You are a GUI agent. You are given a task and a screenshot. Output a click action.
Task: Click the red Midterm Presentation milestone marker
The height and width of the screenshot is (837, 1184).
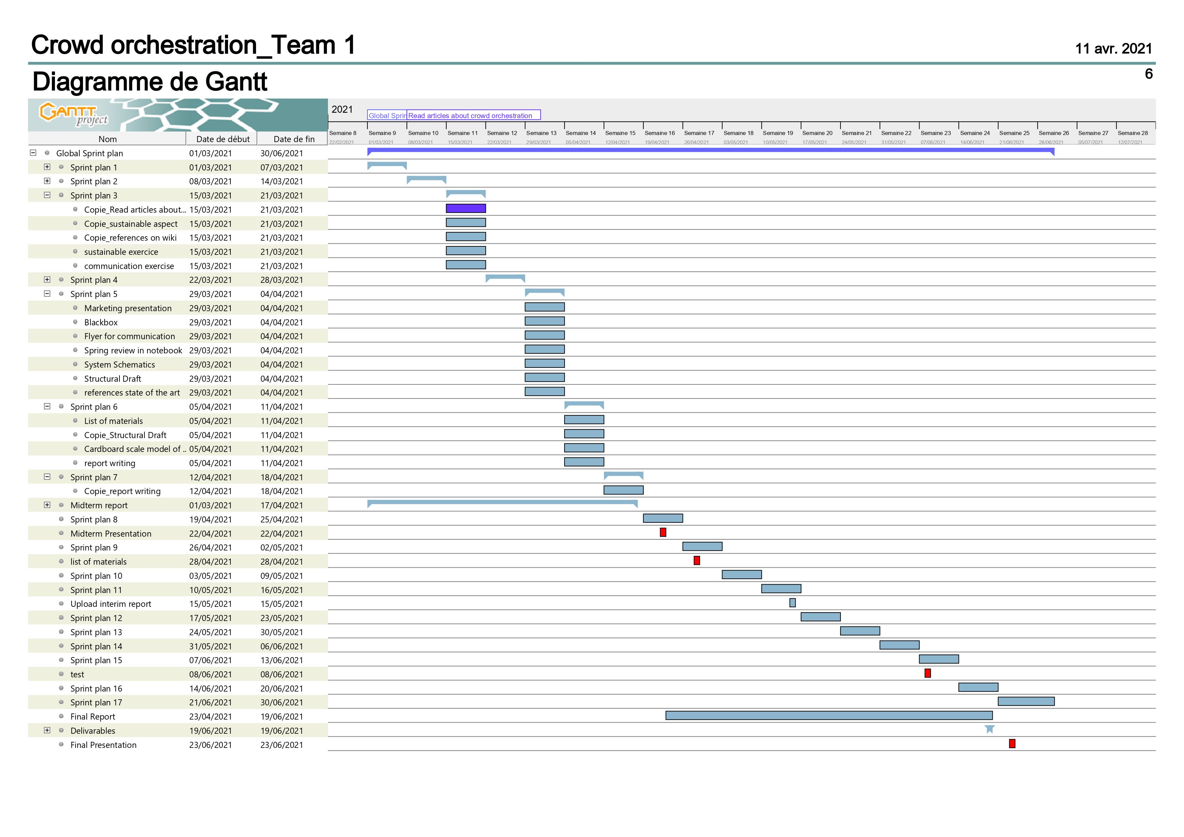click(x=663, y=532)
